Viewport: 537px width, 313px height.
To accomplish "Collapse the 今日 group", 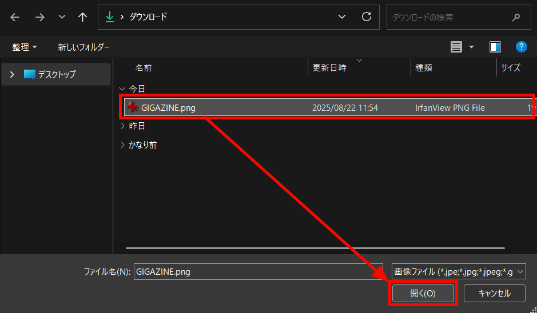I will click(121, 89).
